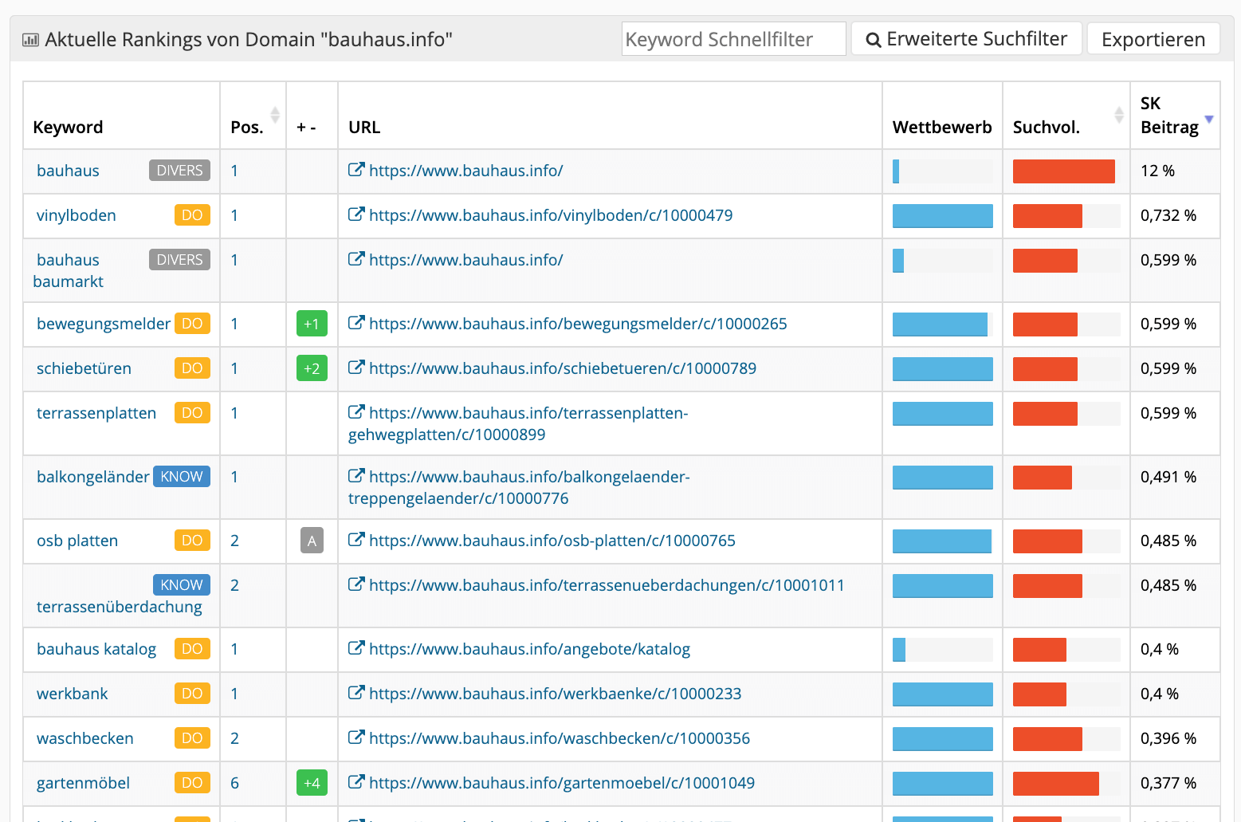This screenshot has width=1241, height=822.
Task: Sort by SK Beitrag descending arrow
Action: coord(1209,120)
